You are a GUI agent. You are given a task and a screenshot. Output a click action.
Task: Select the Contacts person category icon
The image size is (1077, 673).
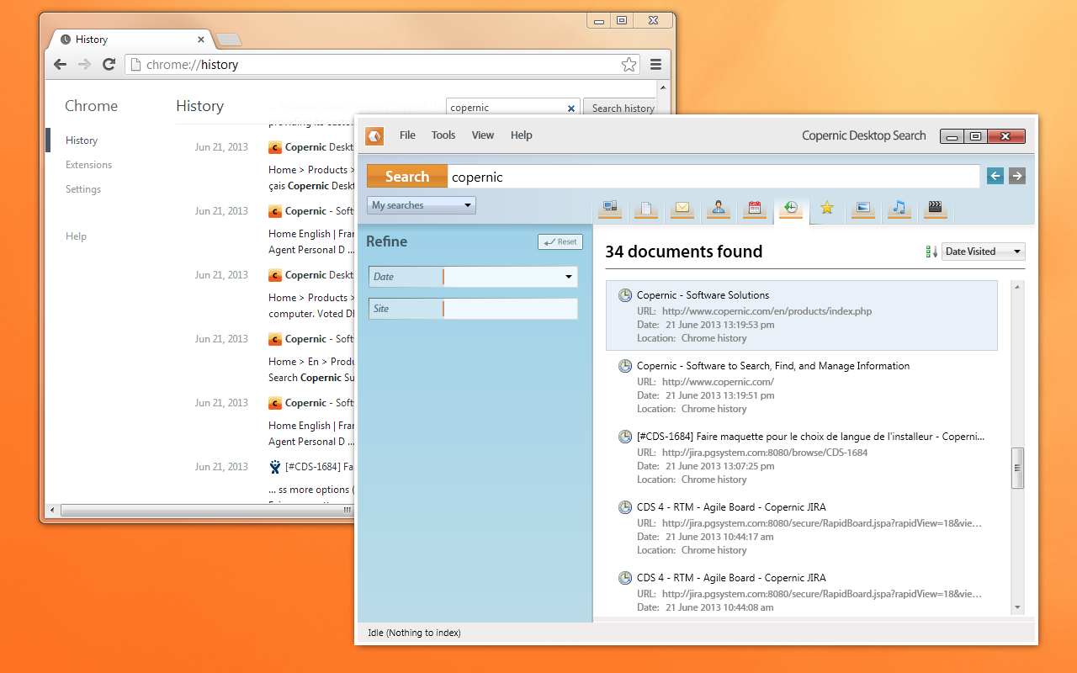719,208
